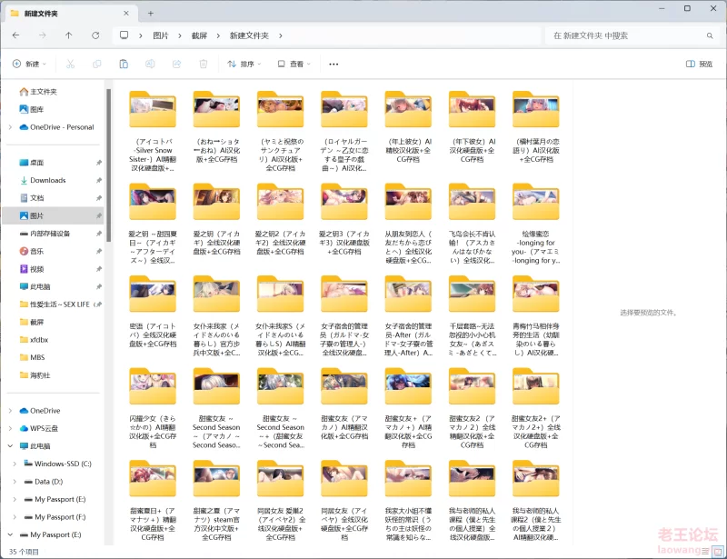Open 视频 in quick access
This screenshot has height=559, width=727.
point(32,269)
